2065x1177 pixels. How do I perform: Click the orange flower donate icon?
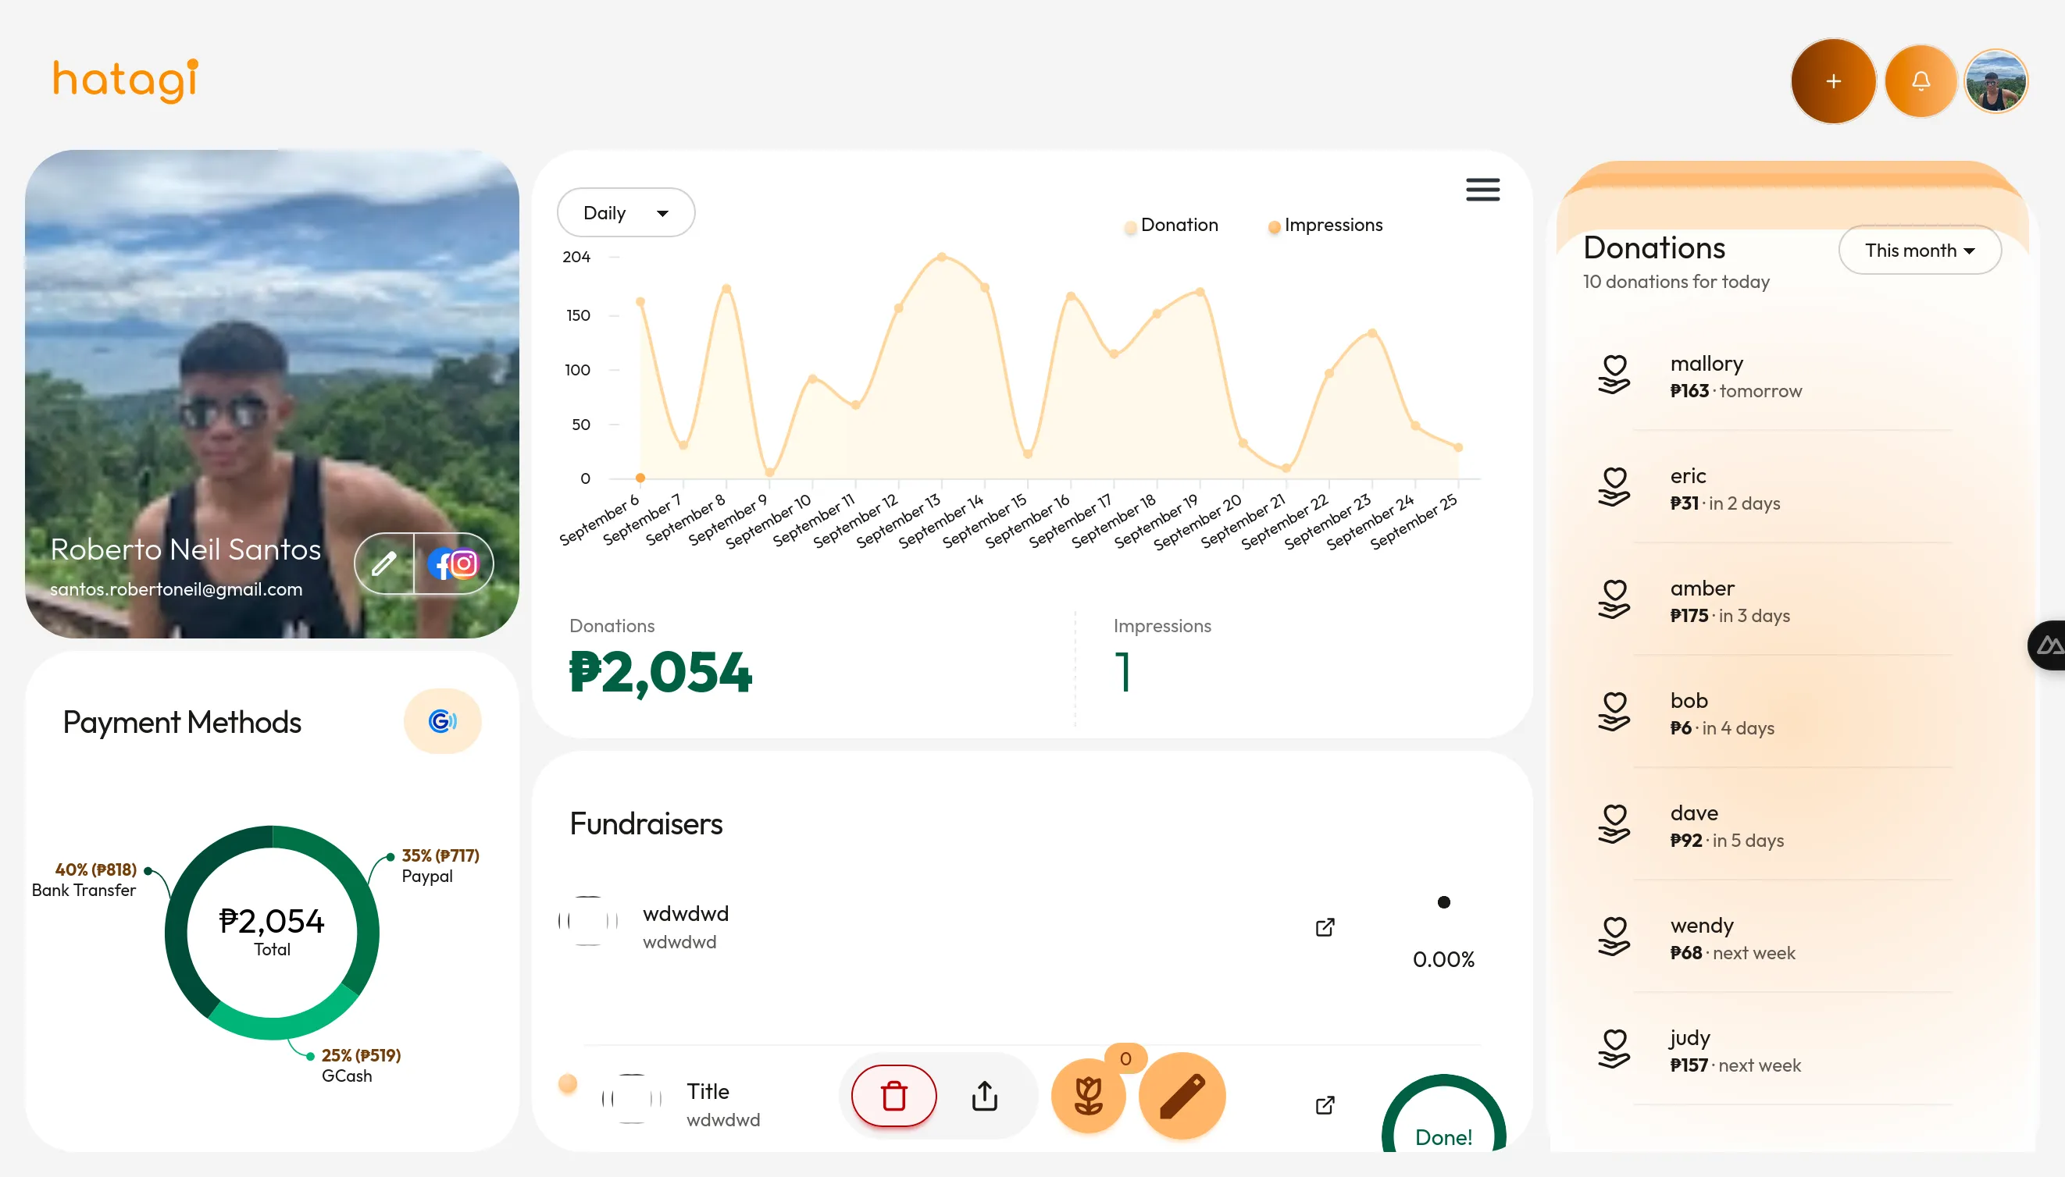1088,1095
